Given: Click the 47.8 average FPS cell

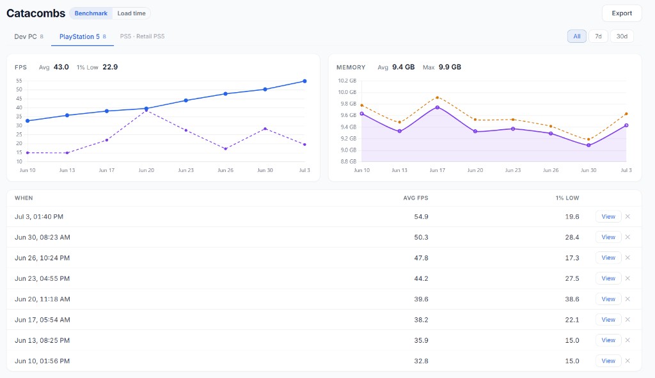Looking at the screenshot, I should click(x=421, y=258).
